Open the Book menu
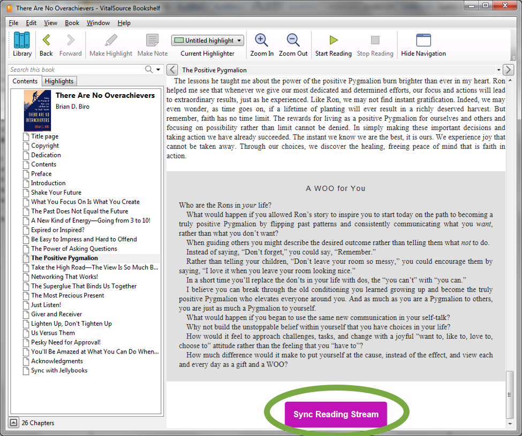The height and width of the screenshot is (436, 522). click(x=72, y=23)
